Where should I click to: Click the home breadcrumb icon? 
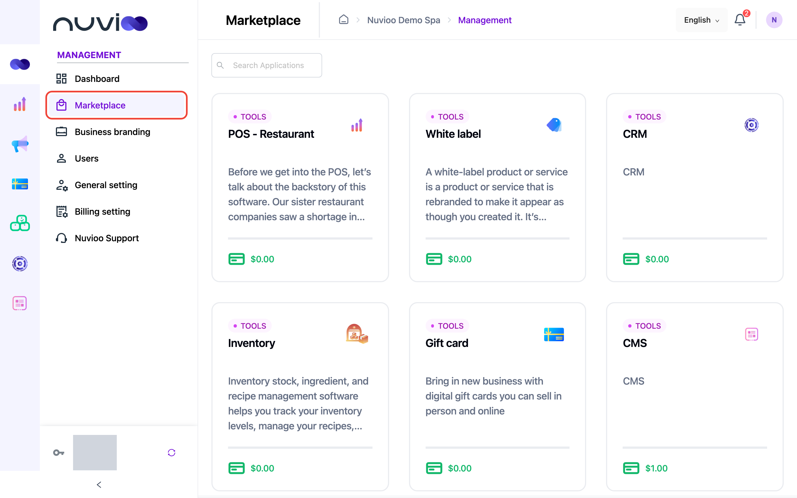coord(343,20)
